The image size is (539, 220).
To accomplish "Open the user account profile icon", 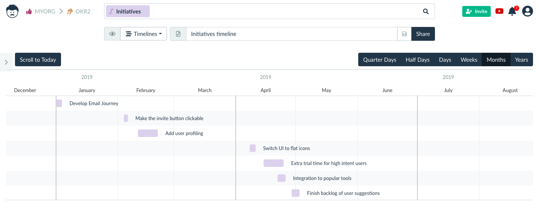I will pos(527,11).
